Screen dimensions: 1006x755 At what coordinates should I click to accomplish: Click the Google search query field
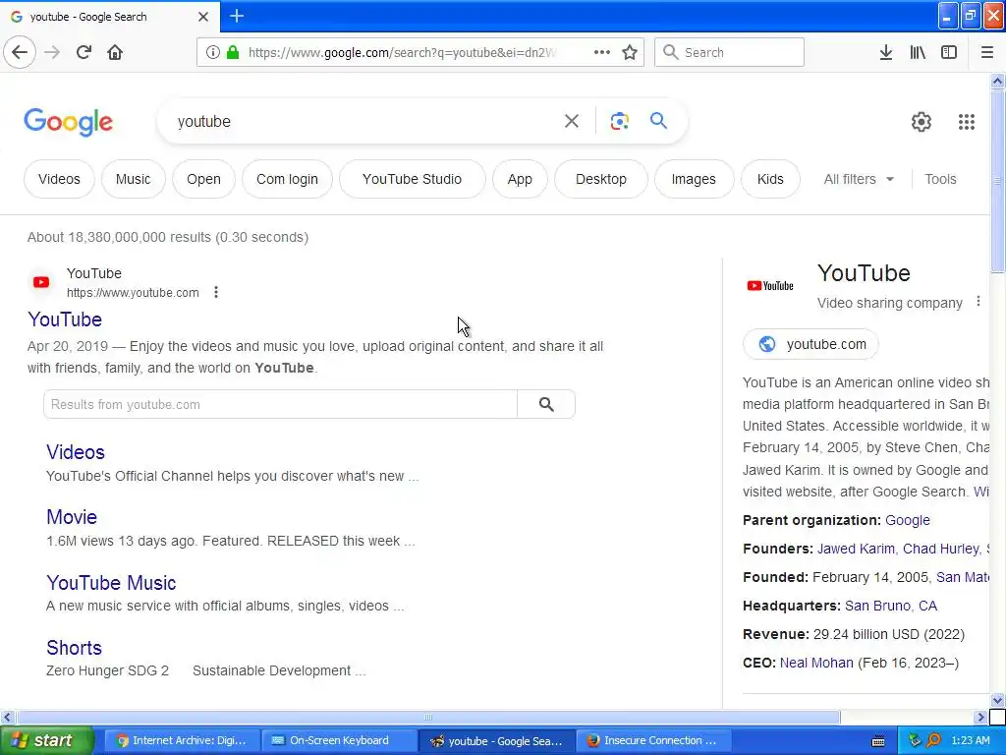(x=365, y=121)
